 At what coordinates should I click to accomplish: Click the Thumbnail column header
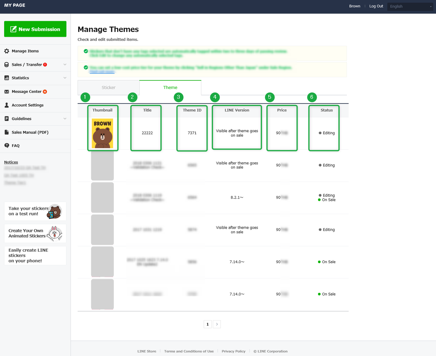coord(102,110)
